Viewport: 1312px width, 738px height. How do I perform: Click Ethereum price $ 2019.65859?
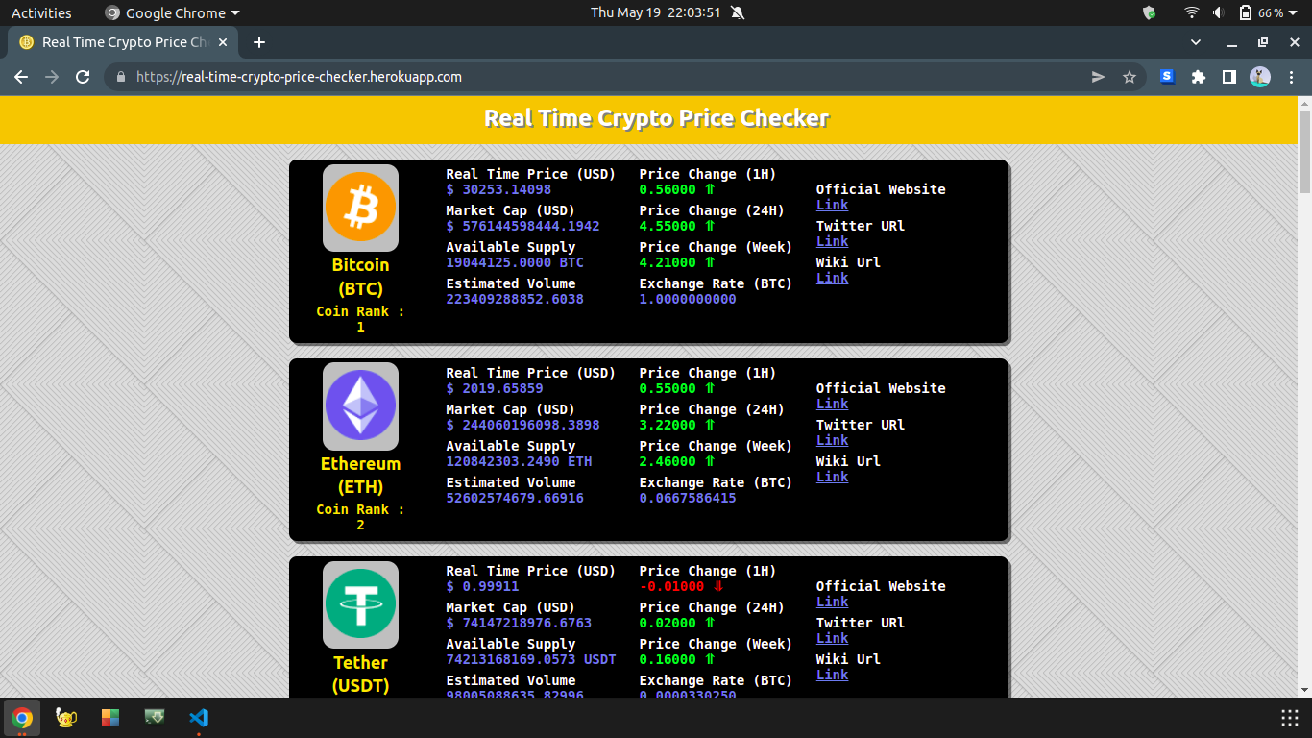pyautogui.click(x=495, y=388)
